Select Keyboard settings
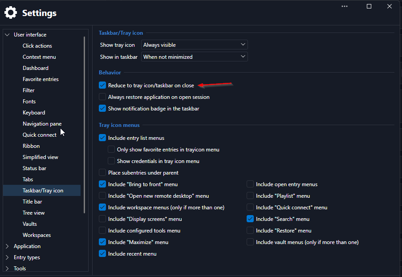The image size is (402, 277). click(34, 113)
